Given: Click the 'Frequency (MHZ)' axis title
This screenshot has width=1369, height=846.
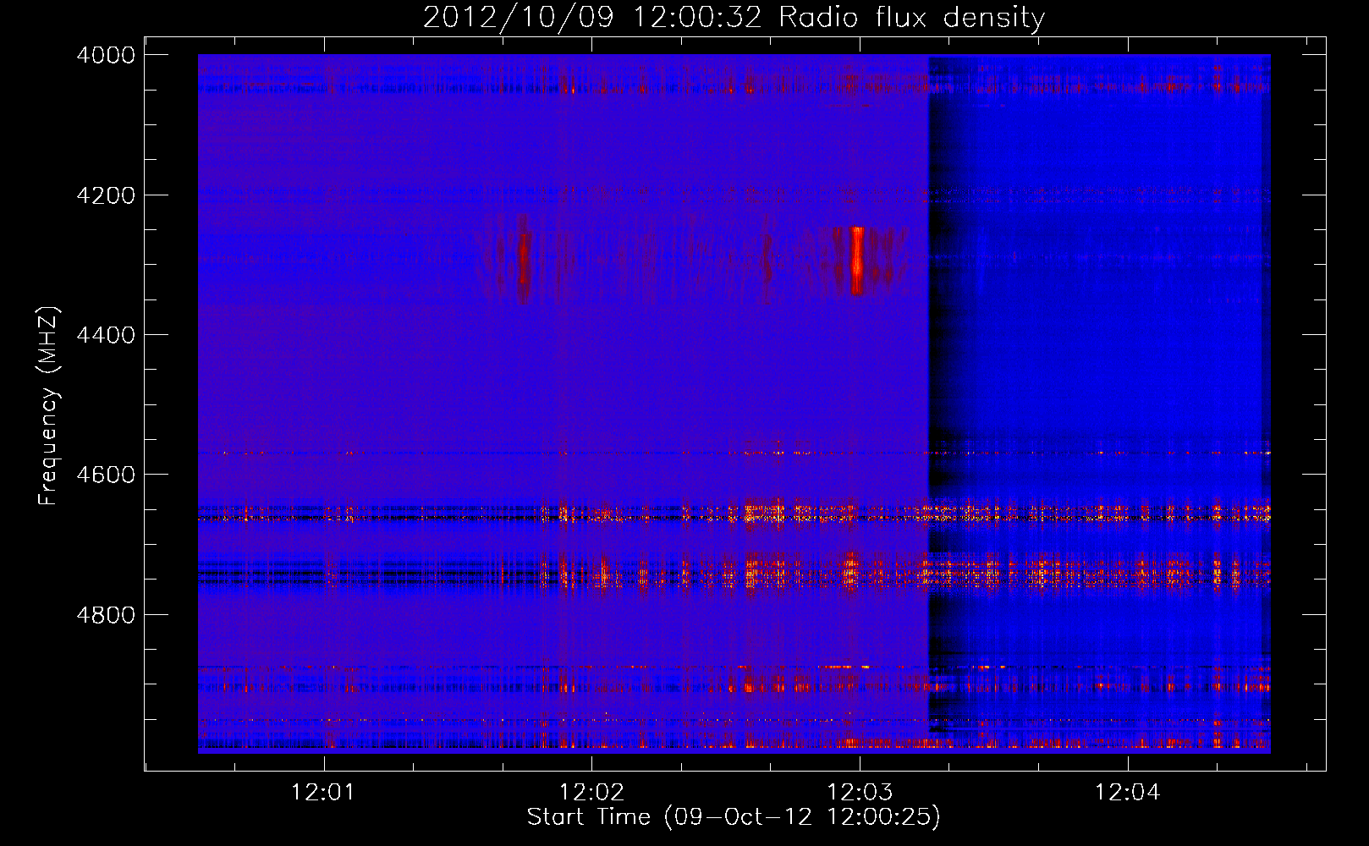Looking at the screenshot, I should [49, 406].
